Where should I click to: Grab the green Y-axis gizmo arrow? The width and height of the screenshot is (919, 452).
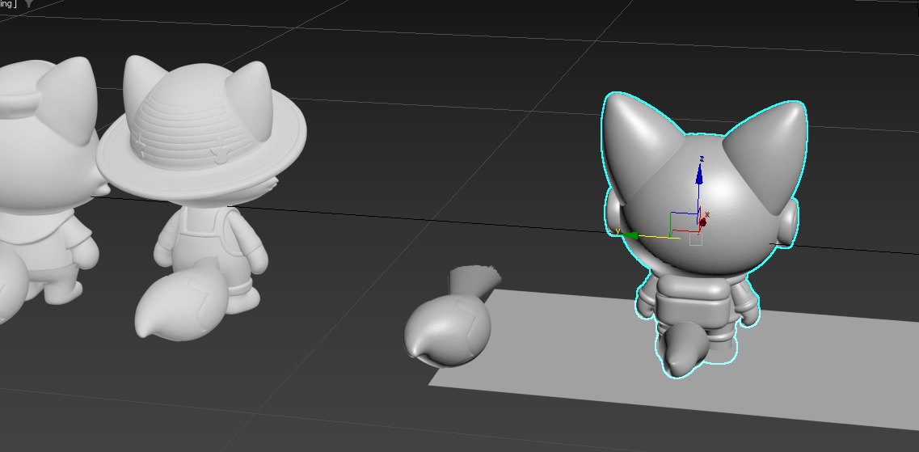tap(630, 235)
